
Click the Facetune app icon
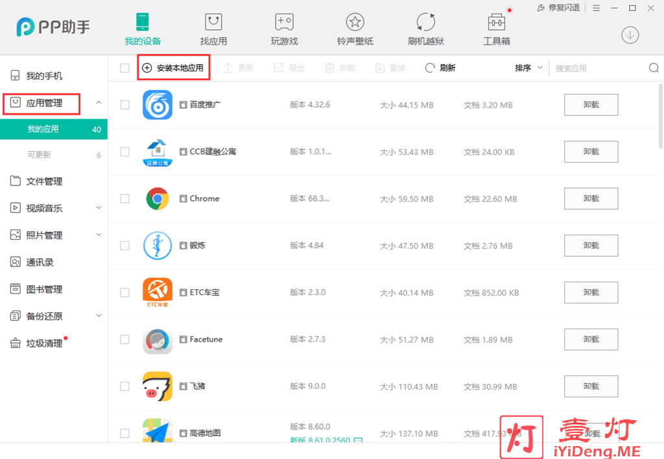pos(158,340)
